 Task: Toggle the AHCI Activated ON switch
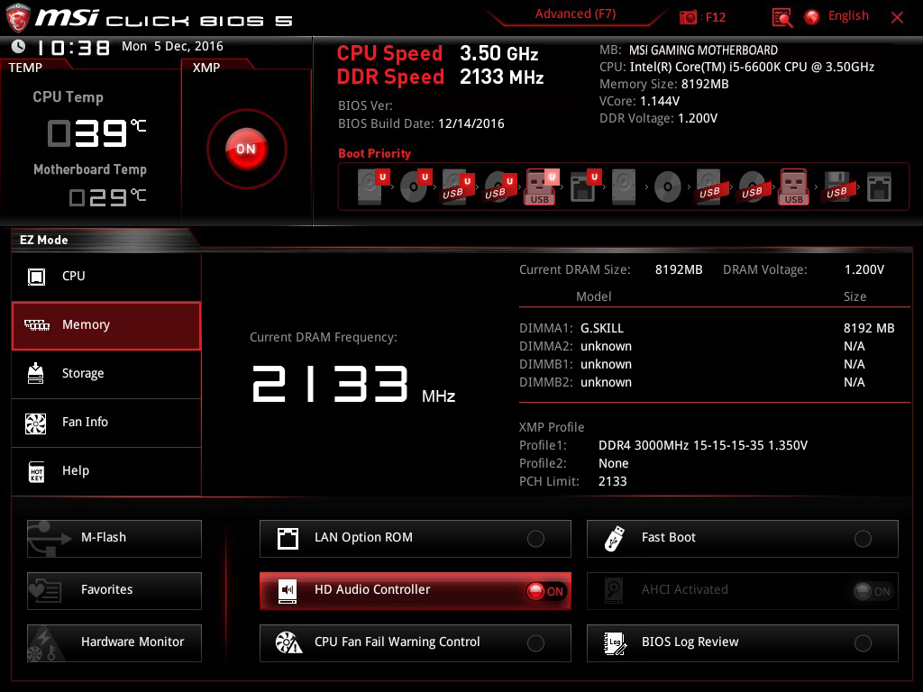coord(873,591)
